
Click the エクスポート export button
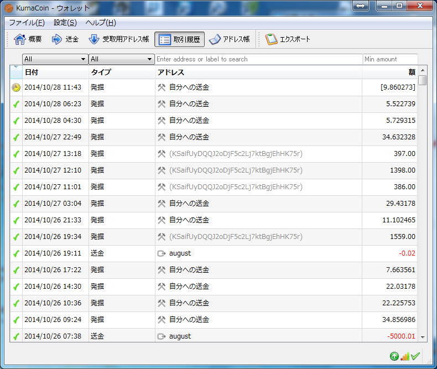pyautogui.click(x=288, y=39)
